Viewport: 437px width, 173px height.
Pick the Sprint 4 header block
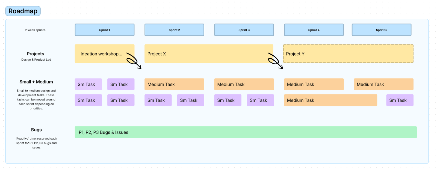(314, 30)
